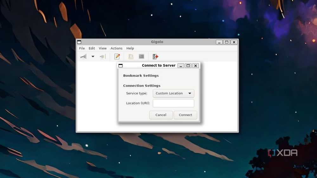Click the Connect toolbar icon in Gigolo

click(x=83, y=57)
